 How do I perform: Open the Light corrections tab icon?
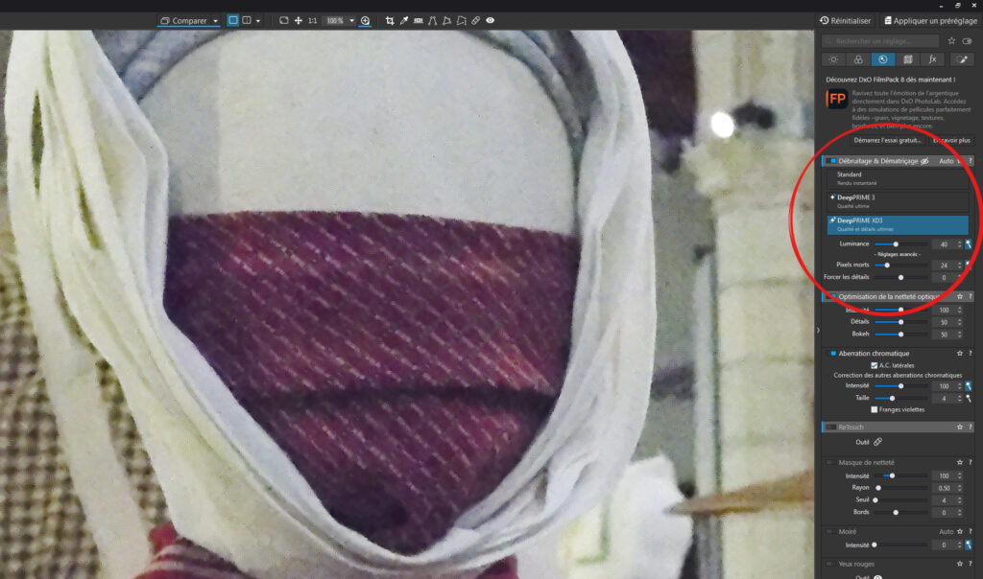click(x=833, y=59)
